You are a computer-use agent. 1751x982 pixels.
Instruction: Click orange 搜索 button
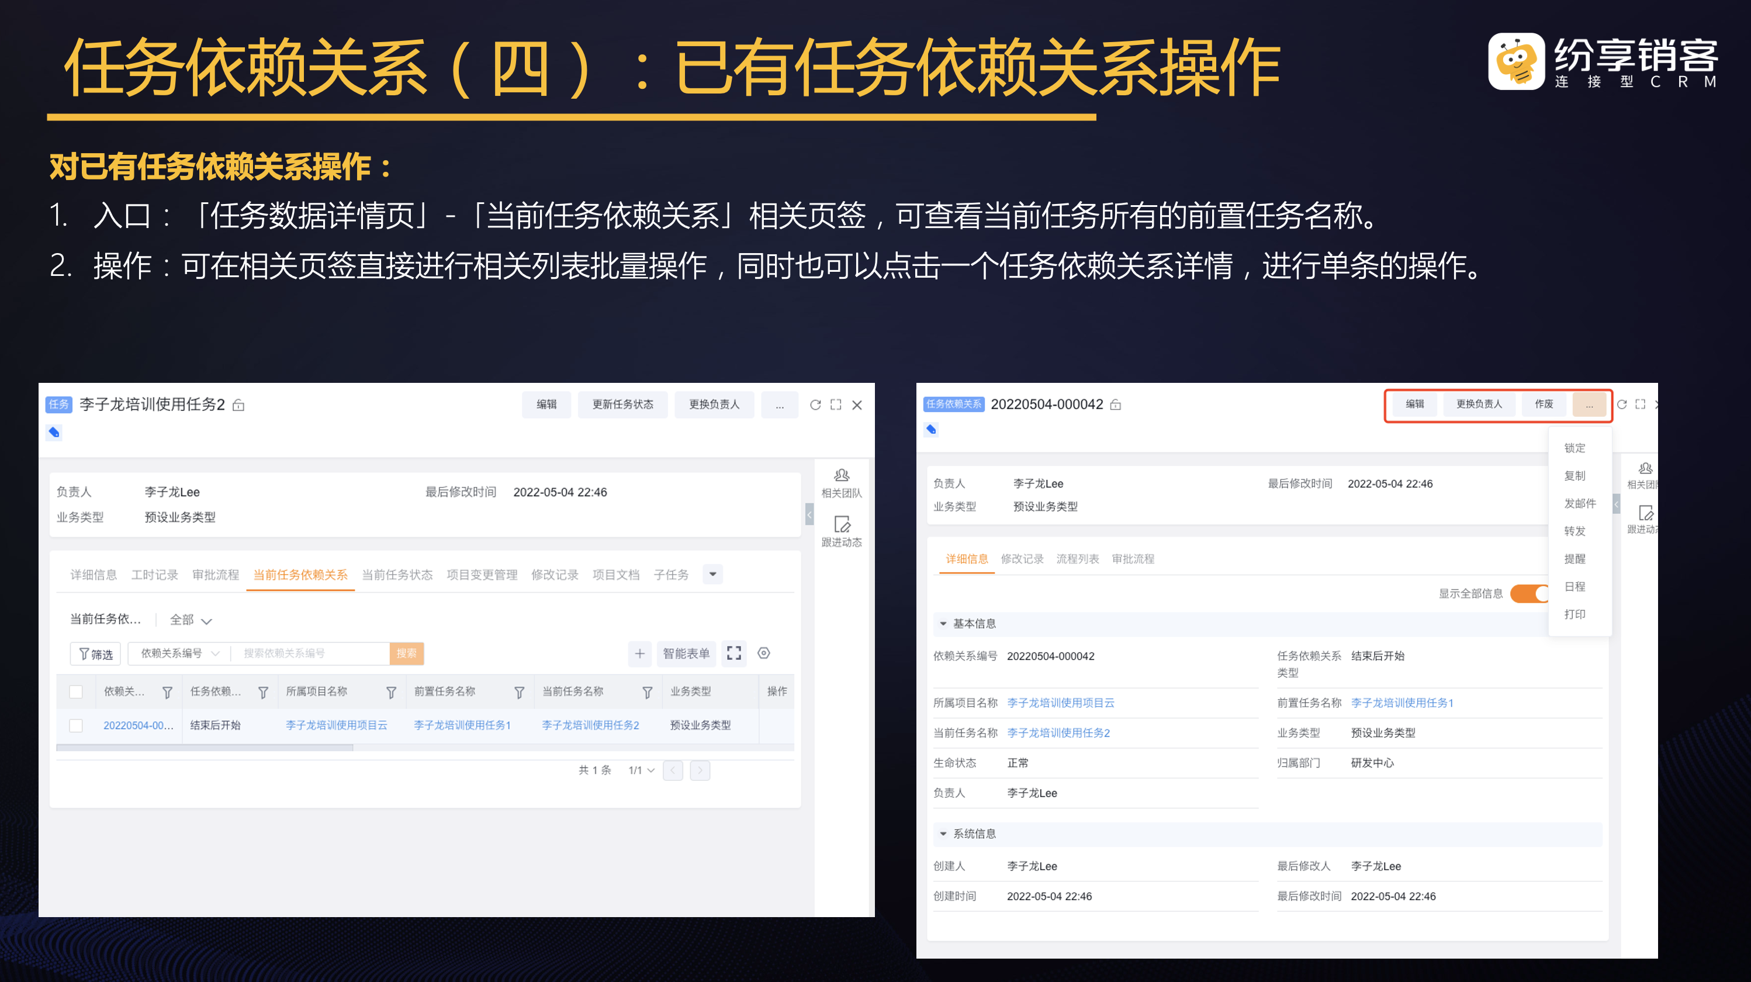click(407, 653)
